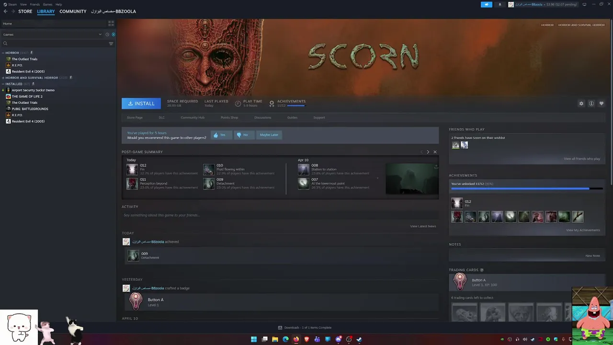Image resolution: width=613 pixels, height=345 pixels.
Task: Open the Games filter dropdown
Action: click(52, 34)
